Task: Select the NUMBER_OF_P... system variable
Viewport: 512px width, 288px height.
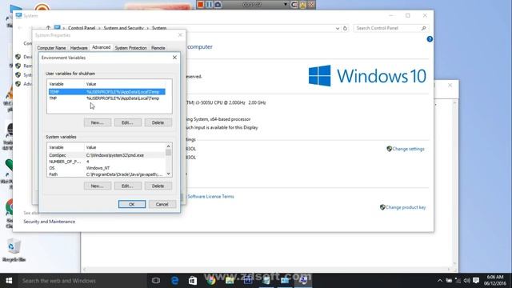Action: pos(106,162)
